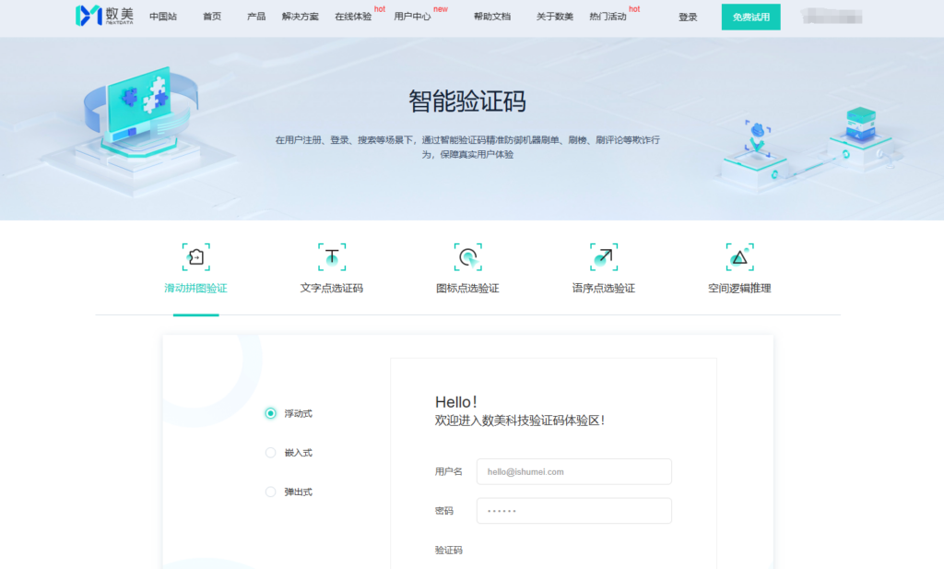Click the spatial logic reasoning icon
The image size is (944, 569).
click(738, 256)
